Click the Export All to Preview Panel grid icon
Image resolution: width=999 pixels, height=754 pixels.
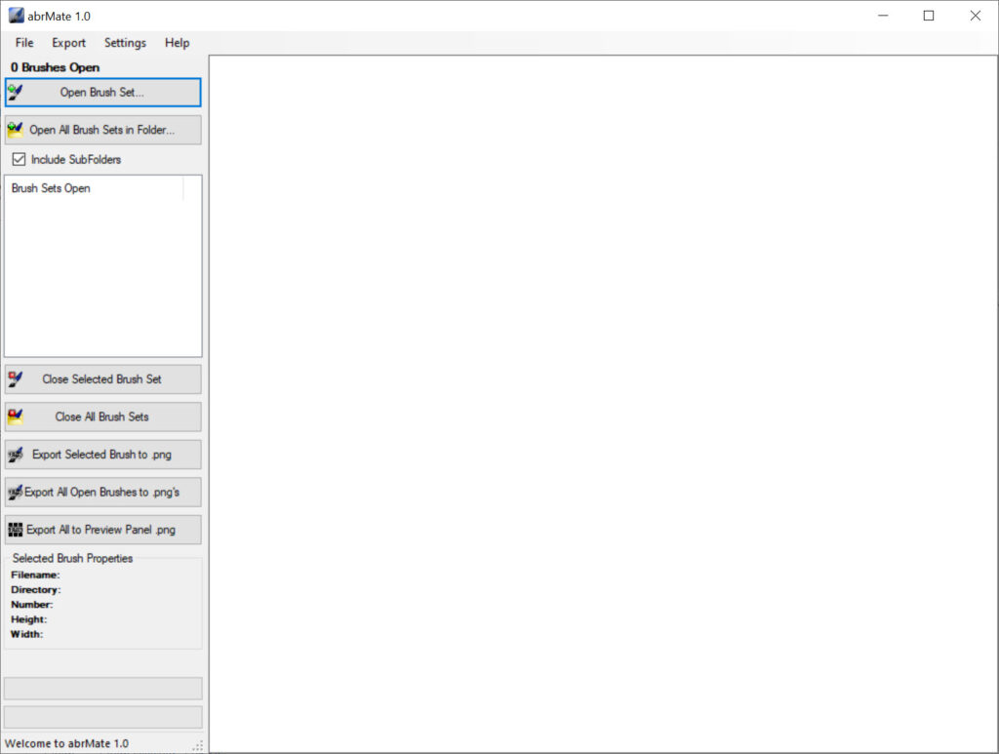(x=16, y=530)
